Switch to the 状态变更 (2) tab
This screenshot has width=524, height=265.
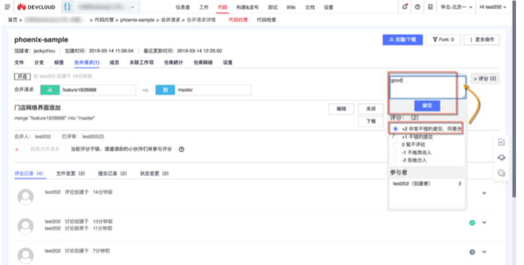pos(154,174)
